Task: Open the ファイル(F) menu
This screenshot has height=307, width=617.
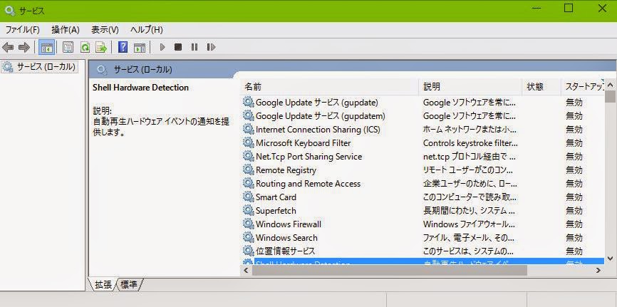Action: point(22,30)
